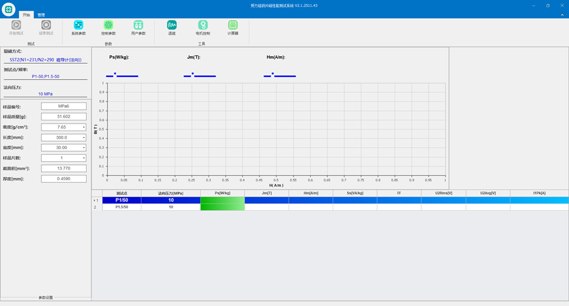Viewport: 569px width, 306px height.
Task: Close the application window
Action: coord(562,5)
